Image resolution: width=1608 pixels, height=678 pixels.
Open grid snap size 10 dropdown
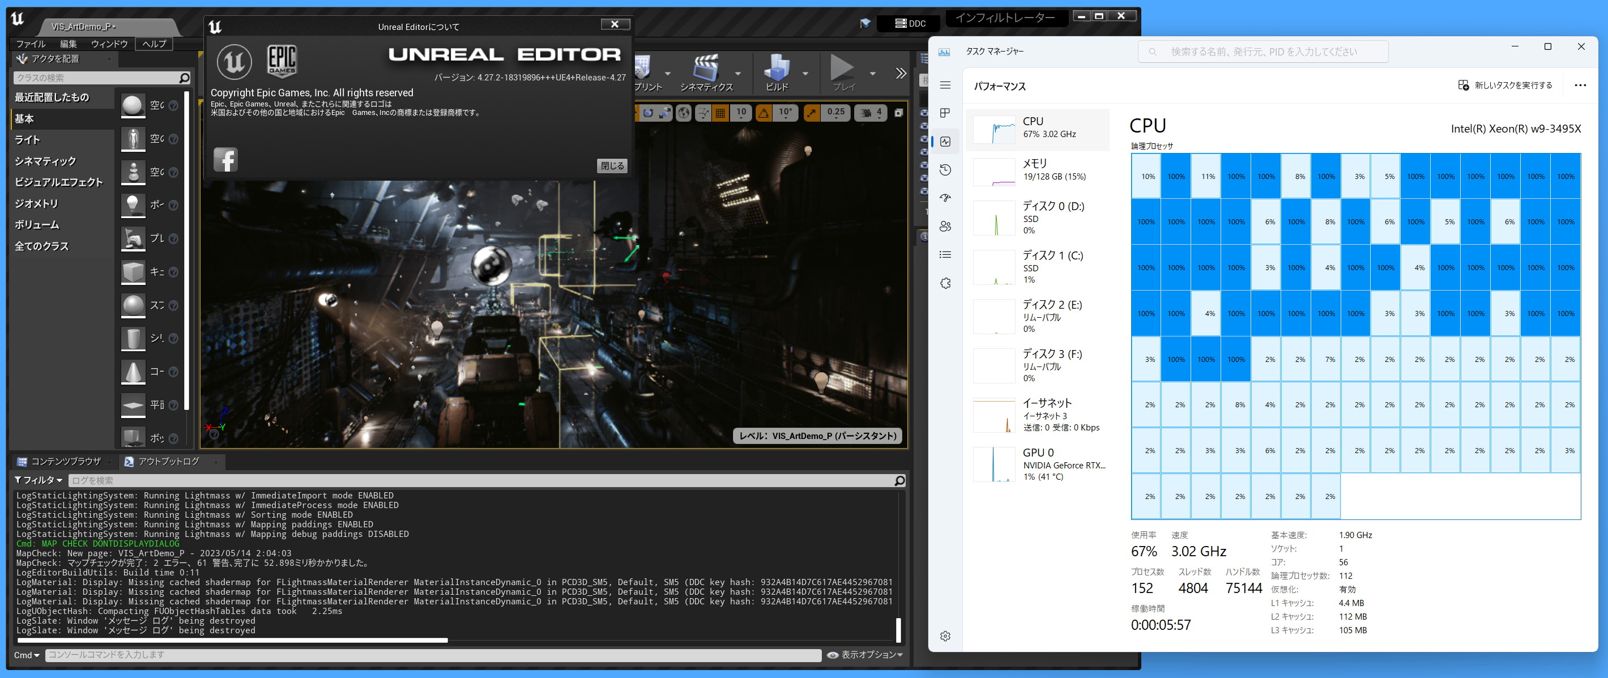(741, 112)
